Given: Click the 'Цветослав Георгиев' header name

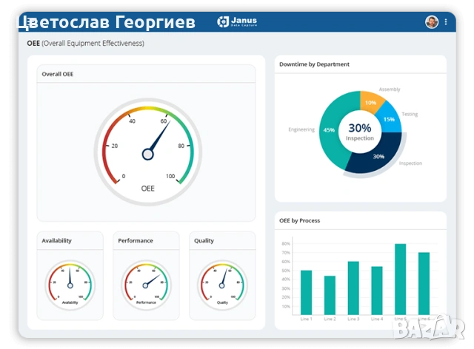Looking at the screenshot, I should (x=107, y=22).
